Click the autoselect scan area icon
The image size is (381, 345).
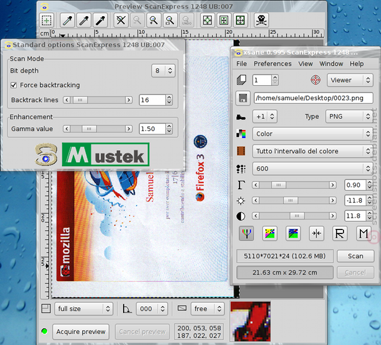point(207,20)
